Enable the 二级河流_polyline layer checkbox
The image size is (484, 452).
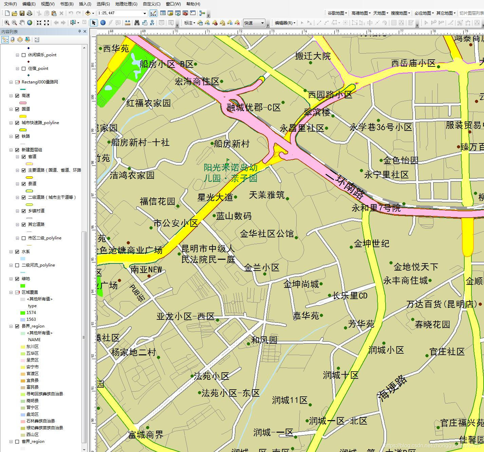point(17,265)
